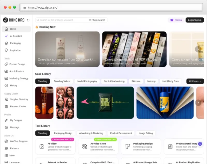Open the Makeup case tab
The image size is (207, 164).
151,81
